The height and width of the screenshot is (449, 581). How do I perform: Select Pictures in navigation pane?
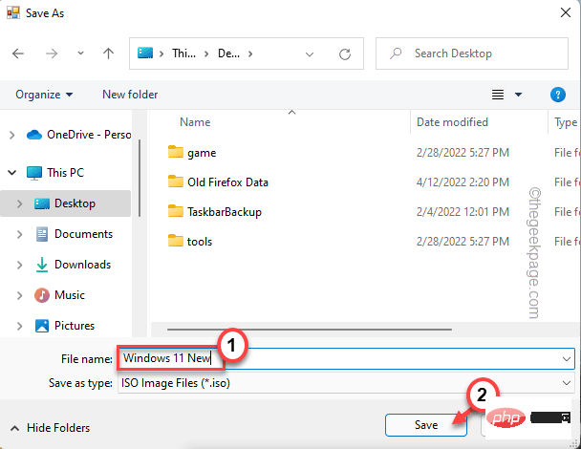point(64,326)
